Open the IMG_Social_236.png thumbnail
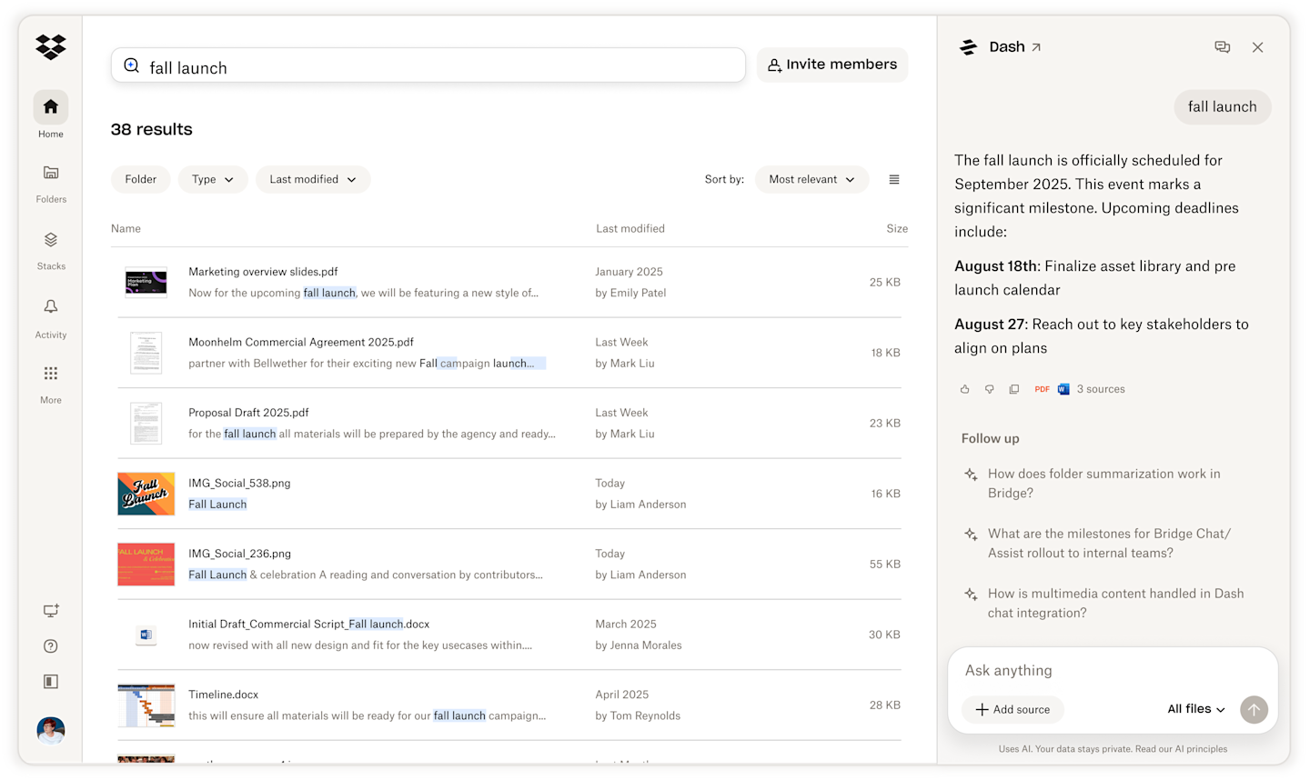 [146, 565]
